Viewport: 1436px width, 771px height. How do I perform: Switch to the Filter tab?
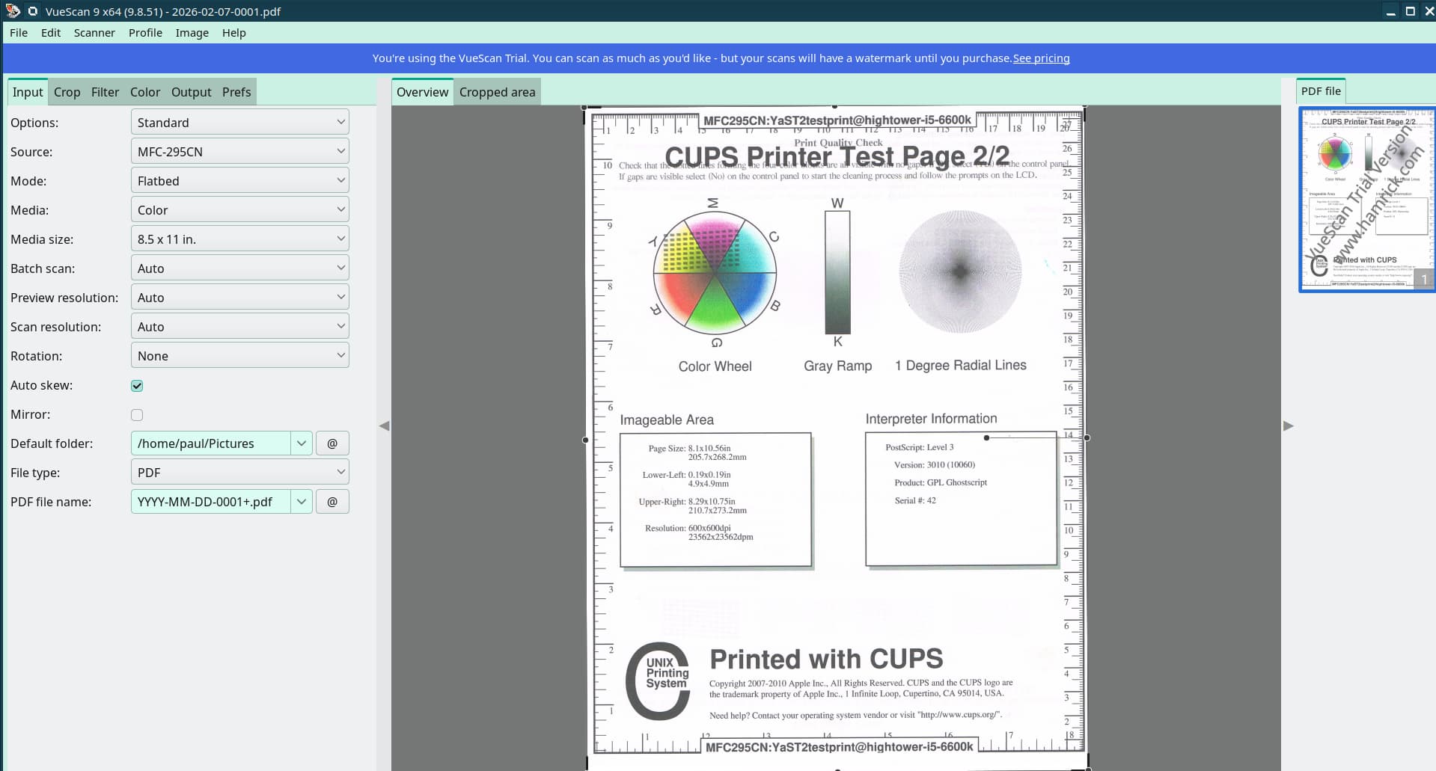coord(105,92)
